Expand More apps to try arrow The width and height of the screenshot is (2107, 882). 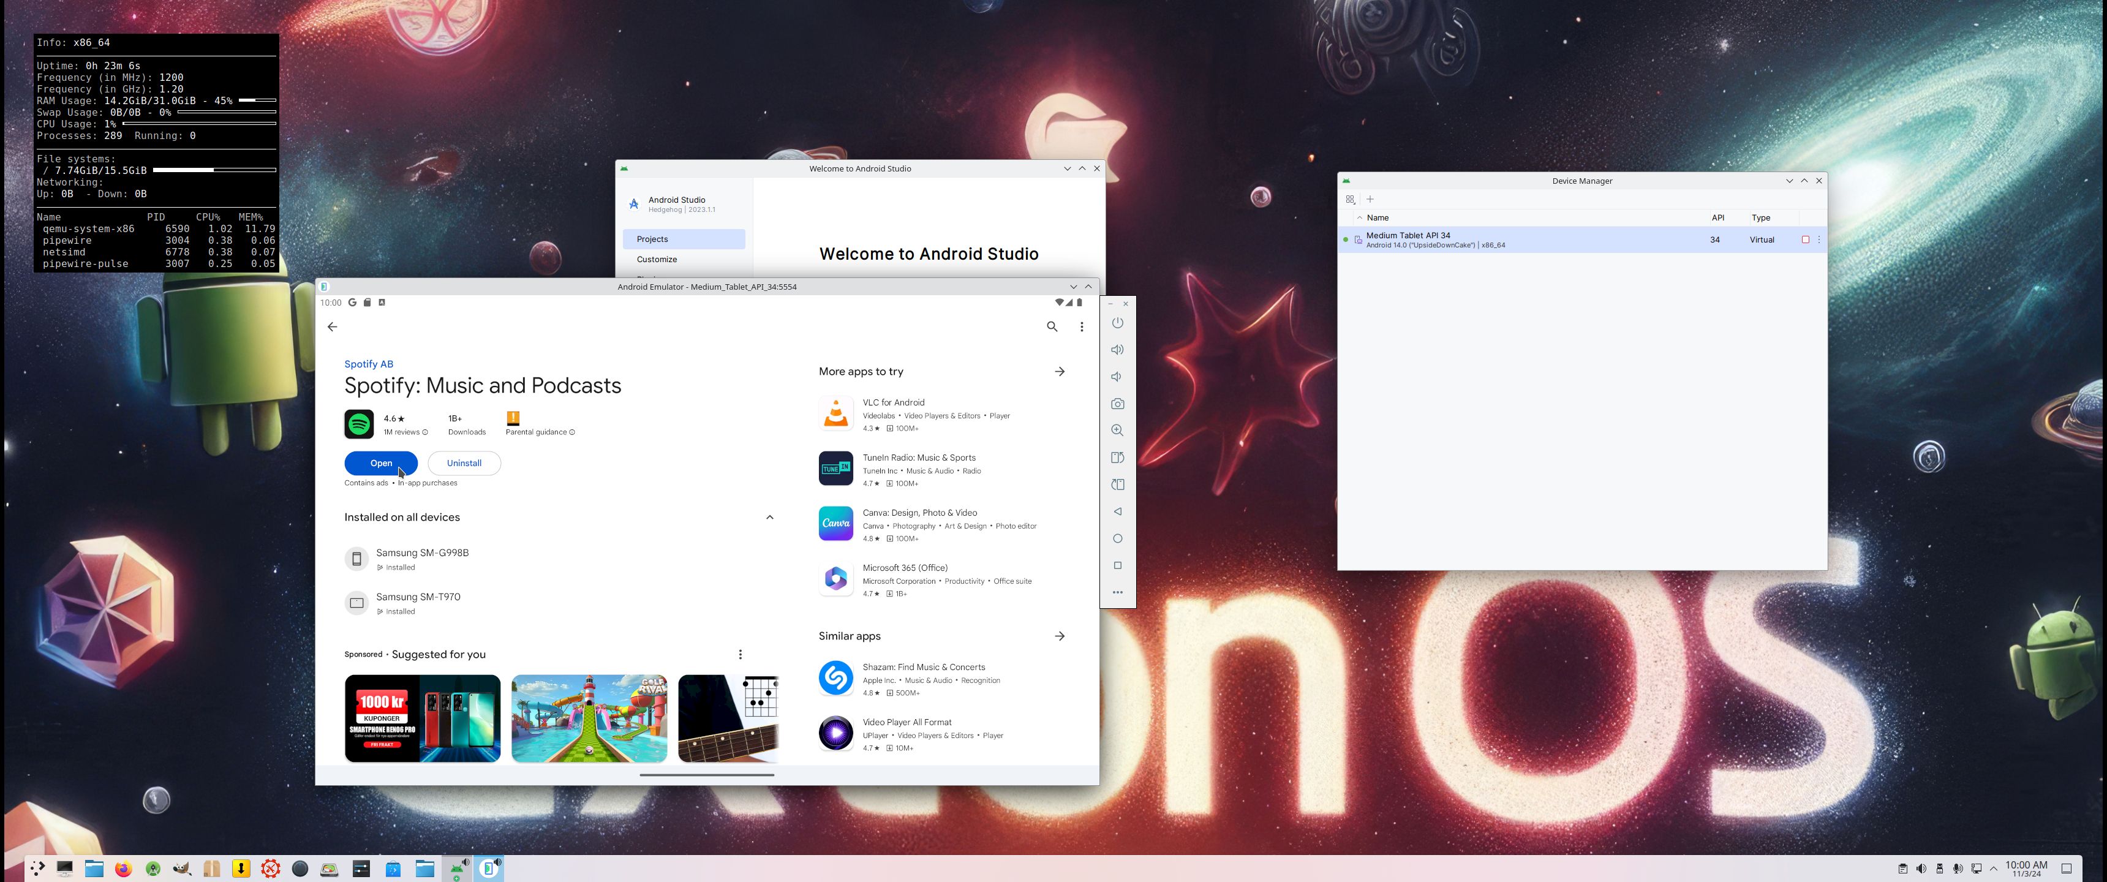1060,371
